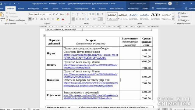The height and width of the screenshot is (110, 195).
Task: Click the Cut (Вырезать) command
Action: (11, 13)
